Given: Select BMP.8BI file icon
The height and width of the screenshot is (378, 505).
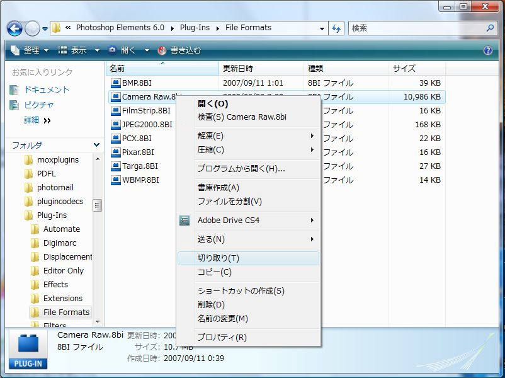Looking at the screenshot, I should pos(115,83).
